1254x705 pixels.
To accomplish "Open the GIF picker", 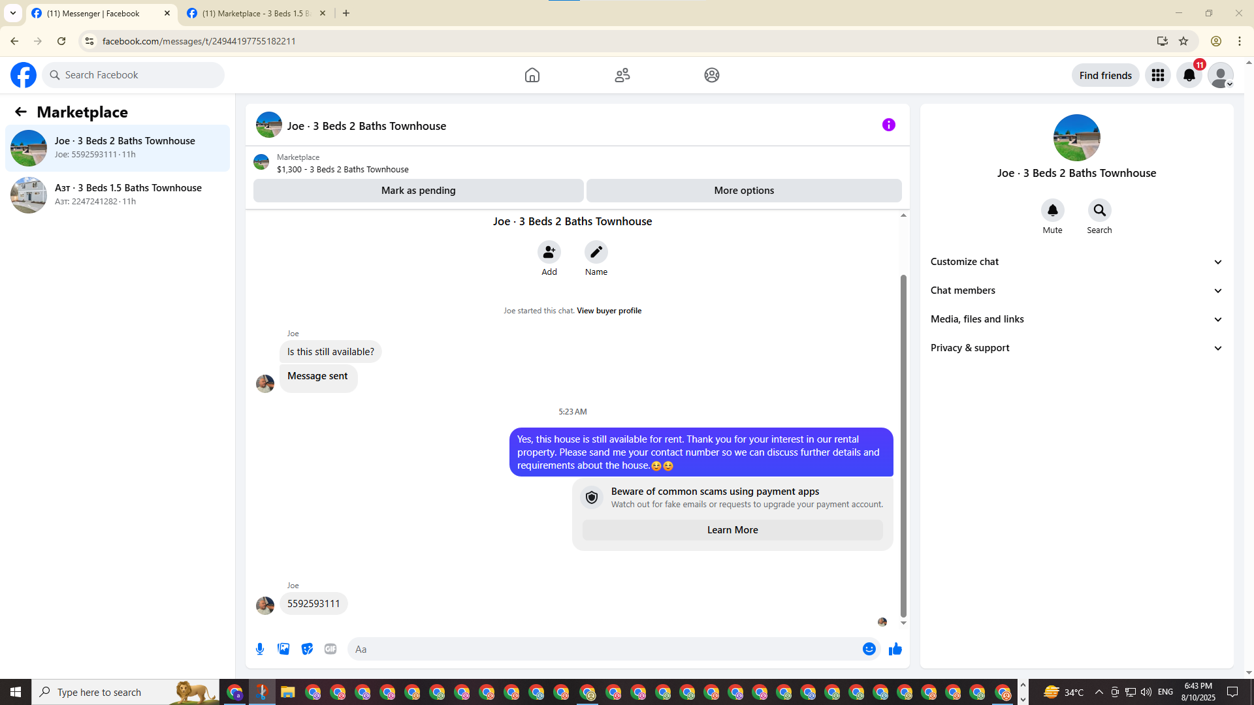I will tap(330, 649).
